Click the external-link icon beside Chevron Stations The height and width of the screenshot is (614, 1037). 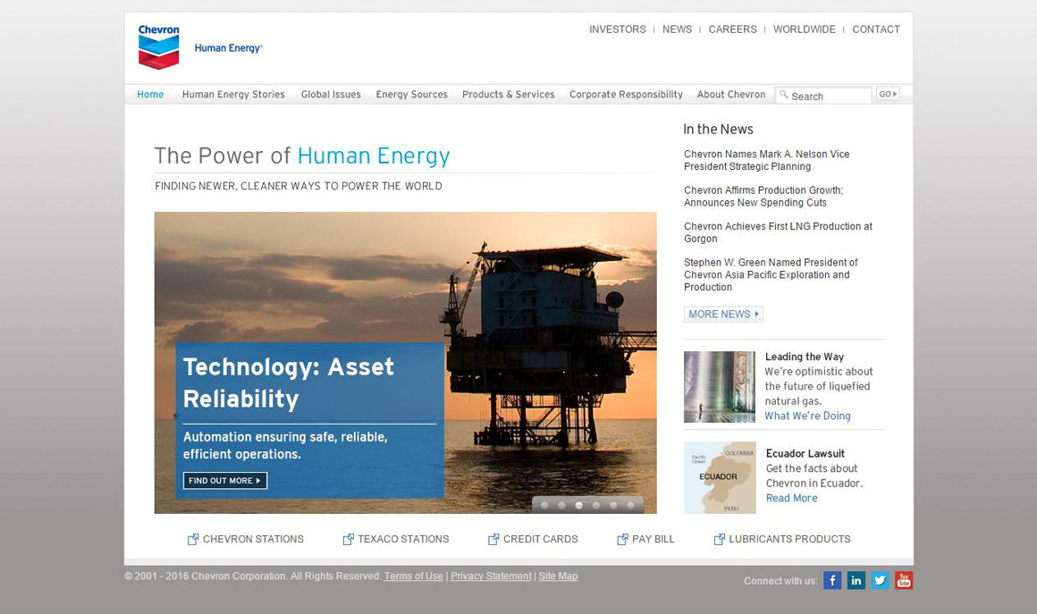coord(193,539)
